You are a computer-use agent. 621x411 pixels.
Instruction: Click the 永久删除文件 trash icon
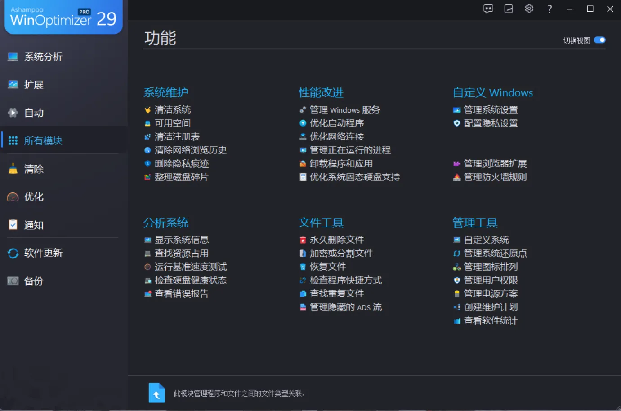point(303,240)
